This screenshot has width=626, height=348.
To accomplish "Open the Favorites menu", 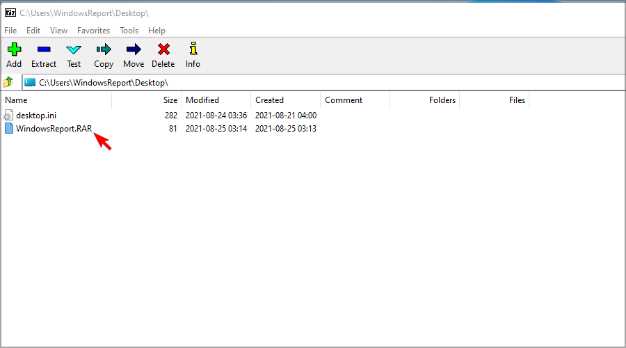I will click(93, 31).
